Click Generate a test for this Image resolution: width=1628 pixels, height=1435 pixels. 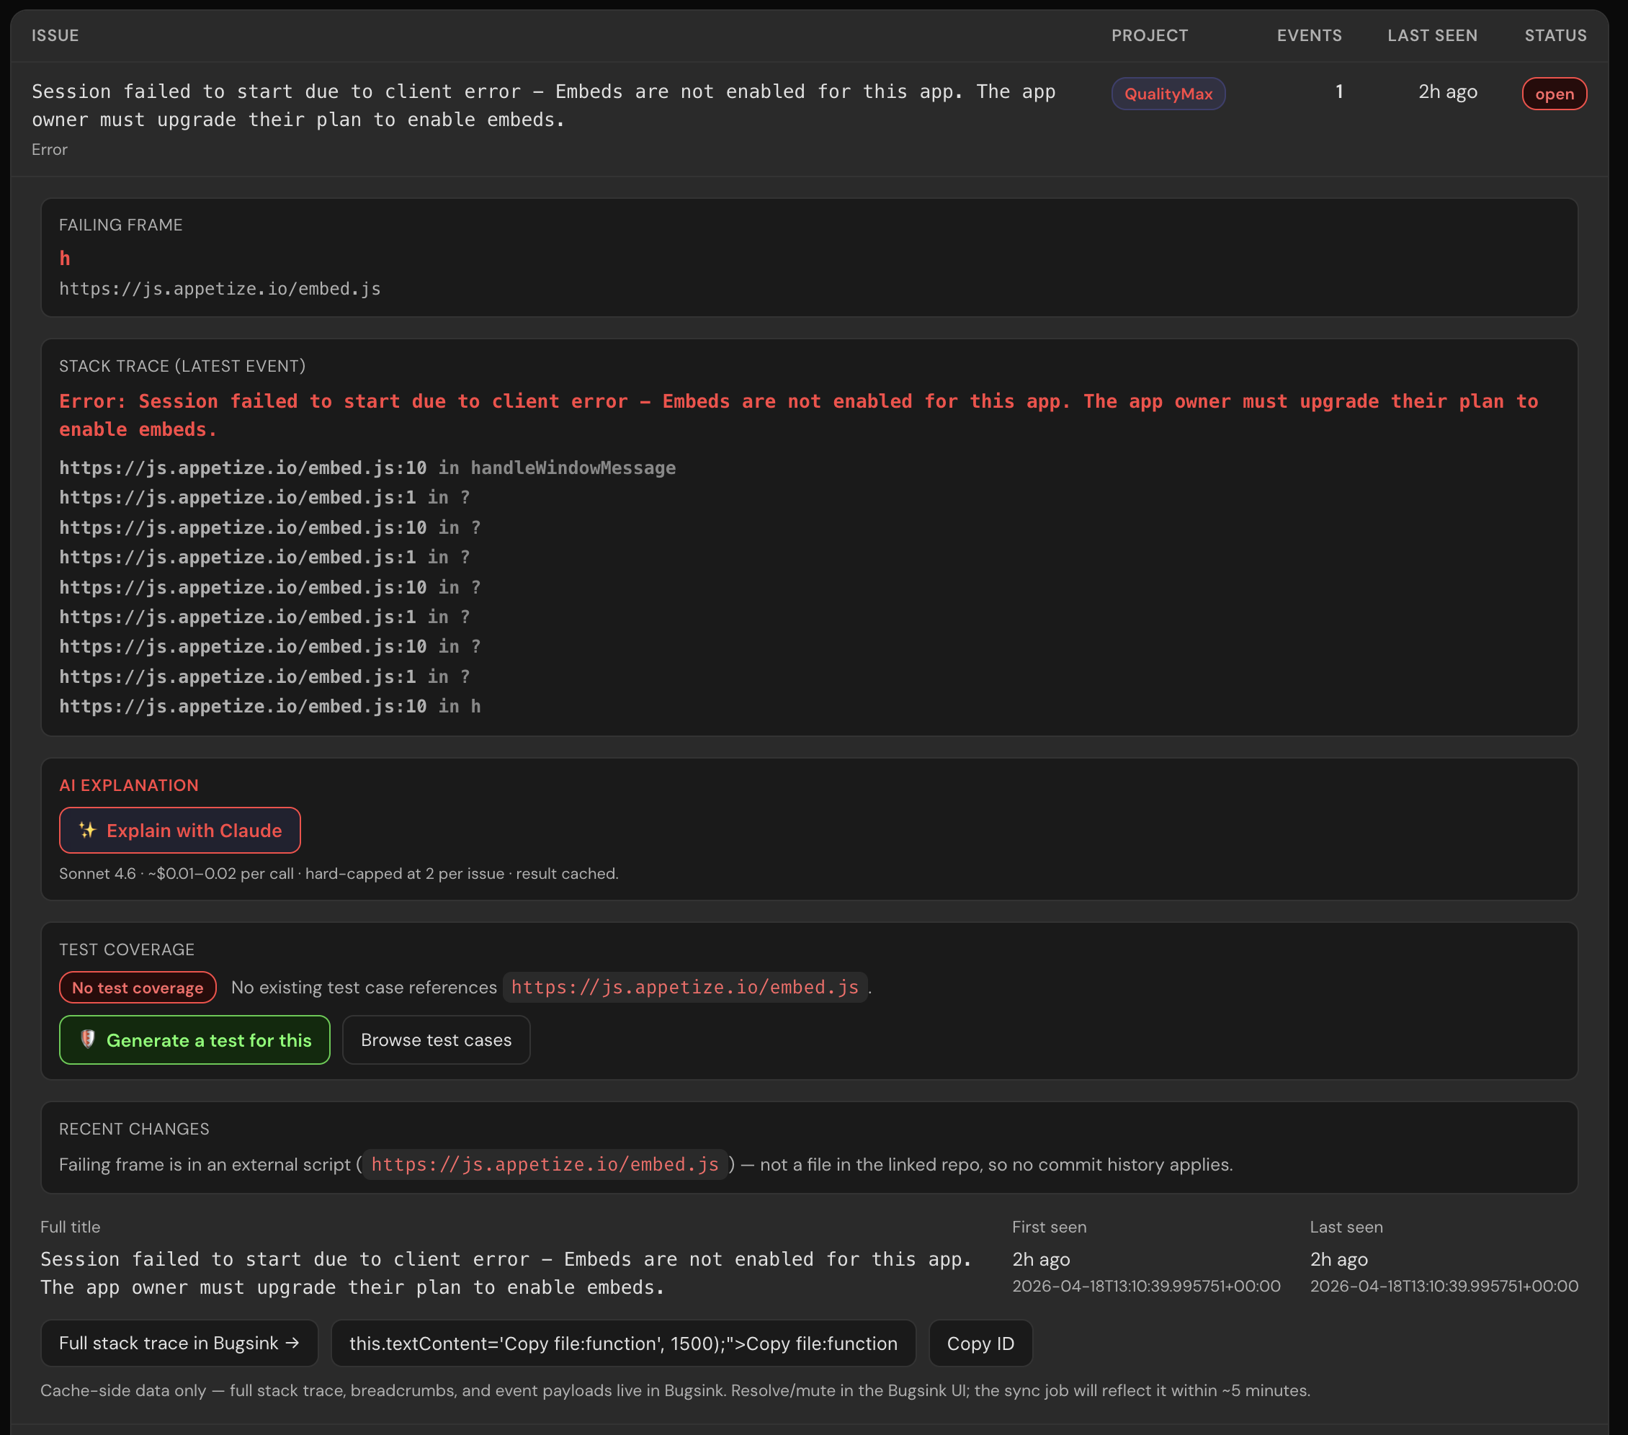(194, 1040)
